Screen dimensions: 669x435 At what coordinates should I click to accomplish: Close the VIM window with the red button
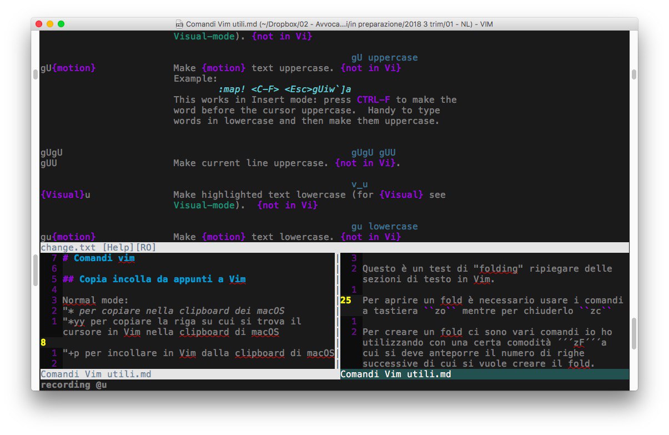click(x=39, y=24)
